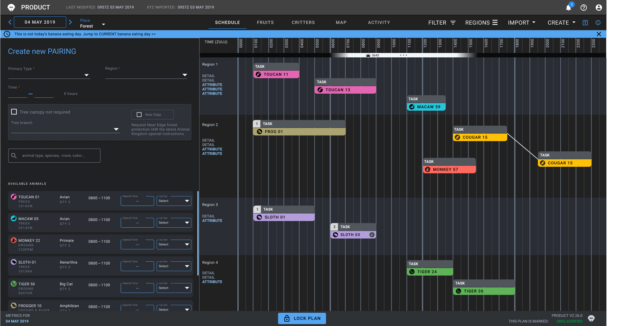This screenshot has width=620, height=326.
Task: Click the sunrise 0645 marker
Action: [x=373, y=55]
